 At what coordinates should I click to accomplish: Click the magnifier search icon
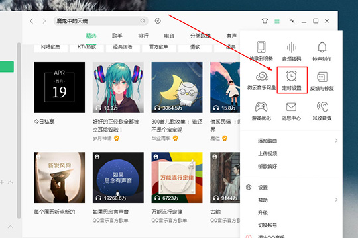click(x=143, y=21)
